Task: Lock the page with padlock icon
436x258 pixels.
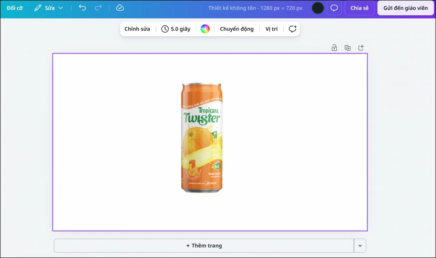Action: 334,48
